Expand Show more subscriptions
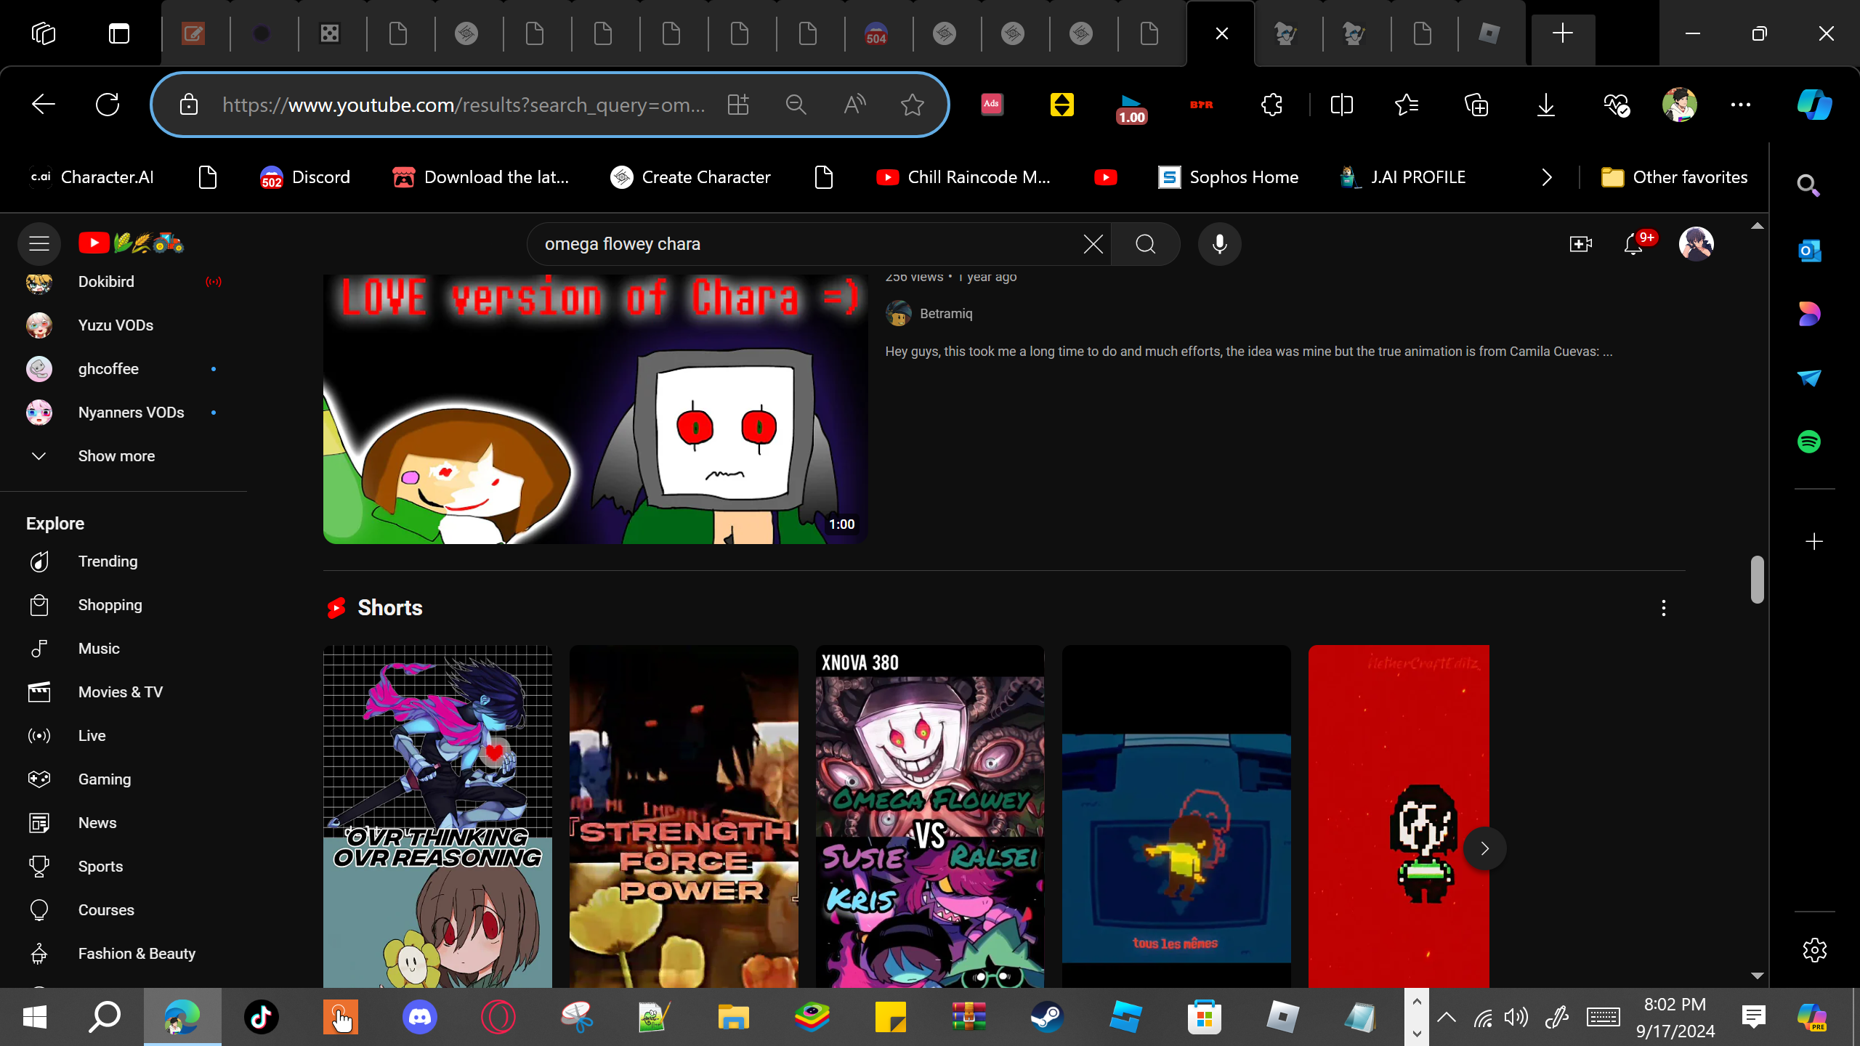The width and height of the screenshot is (1860, 1046). pyautogui.click(x=116, y=456)
